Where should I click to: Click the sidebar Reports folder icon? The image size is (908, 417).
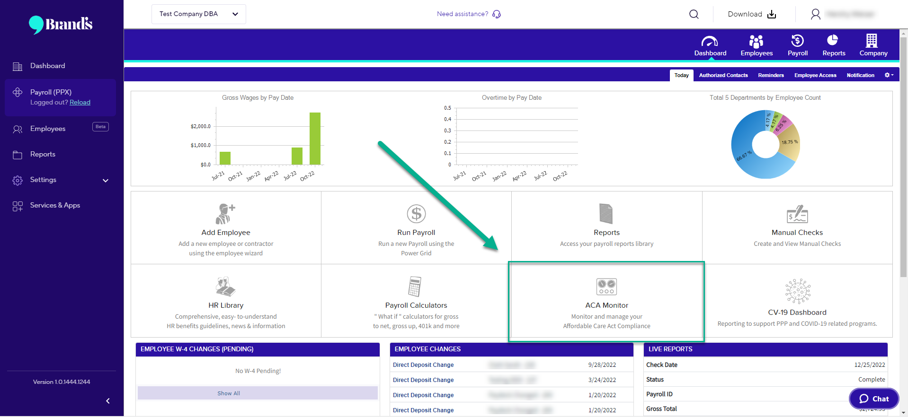coord(18,155)
